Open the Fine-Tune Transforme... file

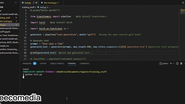point(10,35)
